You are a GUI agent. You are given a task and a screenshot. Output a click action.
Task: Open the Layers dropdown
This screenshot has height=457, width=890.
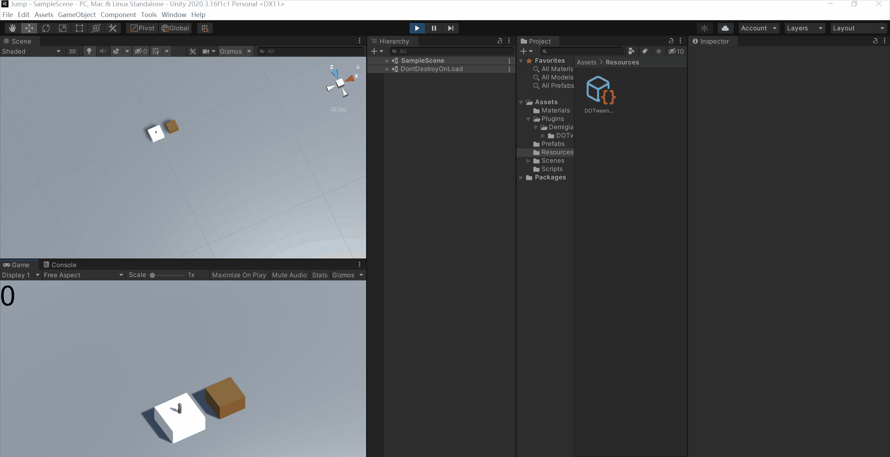point(804,28)
